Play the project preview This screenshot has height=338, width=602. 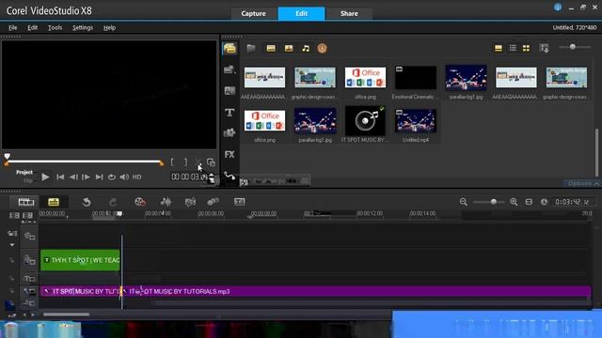pos(45,177)
